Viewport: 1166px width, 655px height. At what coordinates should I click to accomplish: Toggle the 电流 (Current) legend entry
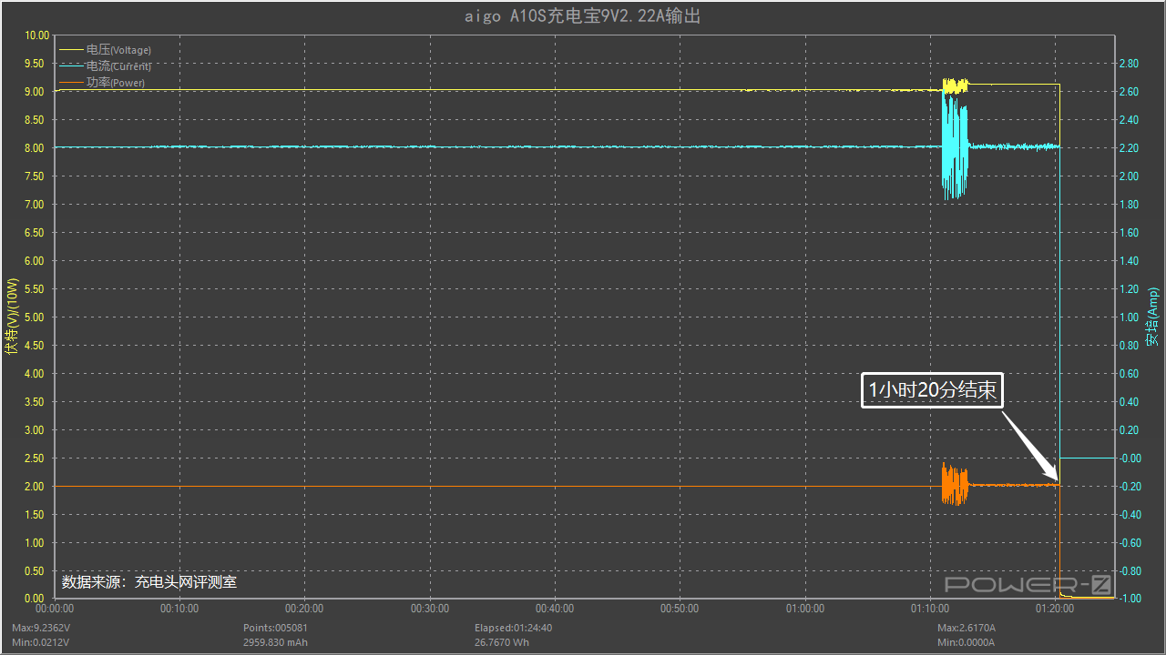tap(118, 66)
